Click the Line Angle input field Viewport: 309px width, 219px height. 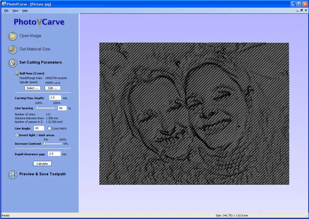[x=39, y=128]
